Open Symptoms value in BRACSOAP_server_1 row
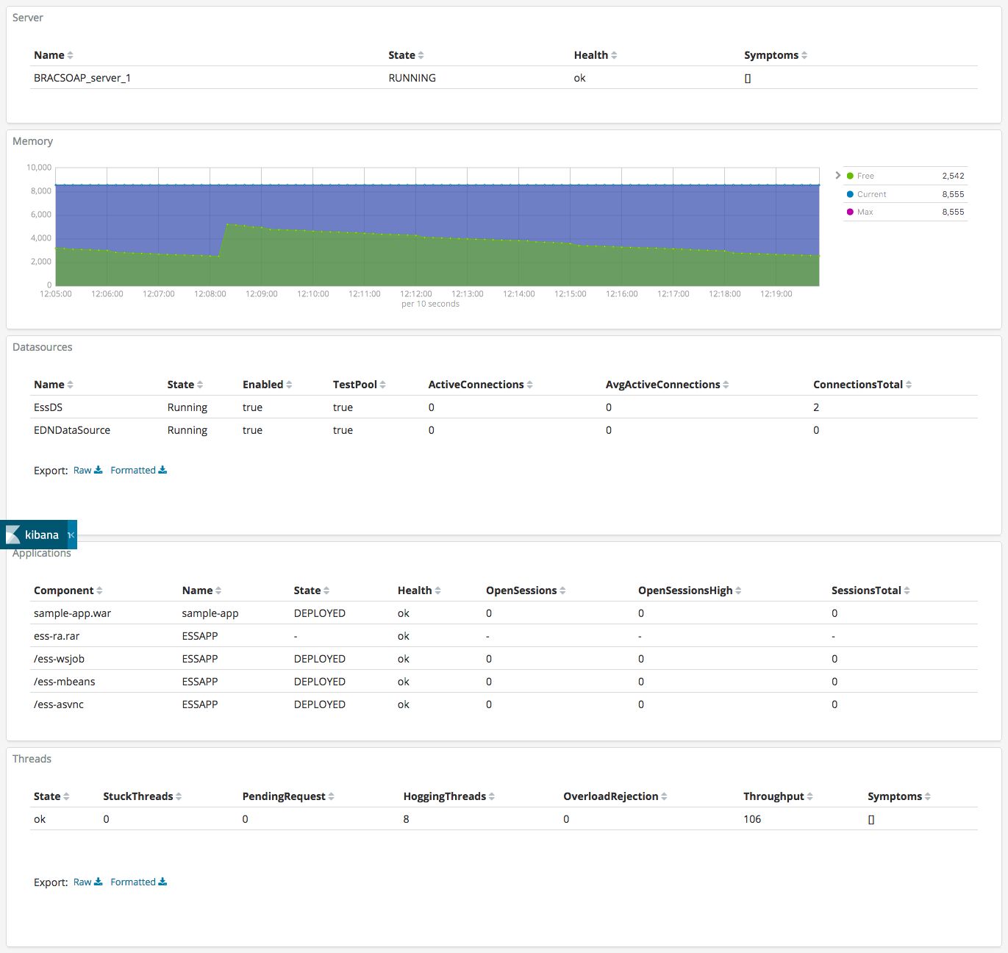The height and width of the screenshot is (953, 1008). (x=748, y=78)
